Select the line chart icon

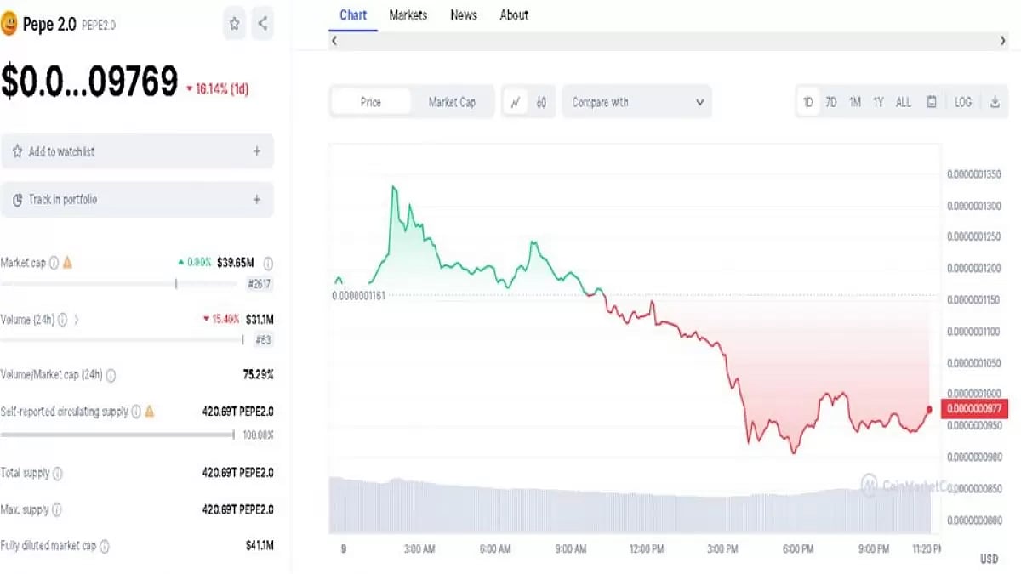pyautogui.click(x=516, y=102)
